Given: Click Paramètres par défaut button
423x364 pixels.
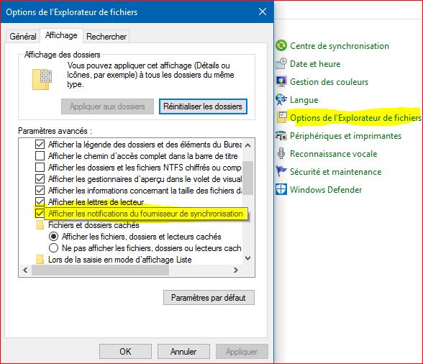Looking at the screenshot, I should [x=209, y=298].
